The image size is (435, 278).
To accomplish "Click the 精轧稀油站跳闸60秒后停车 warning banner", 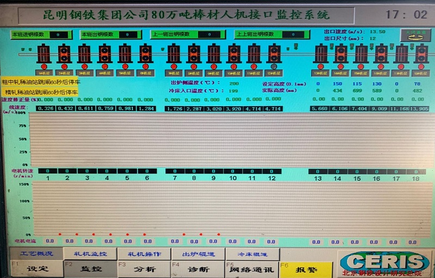I will tap(40, 92).
